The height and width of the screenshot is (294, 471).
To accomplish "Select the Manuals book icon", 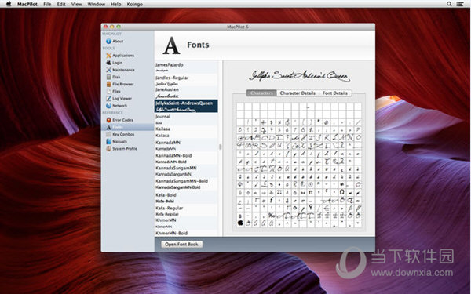I will coord(109,141).
